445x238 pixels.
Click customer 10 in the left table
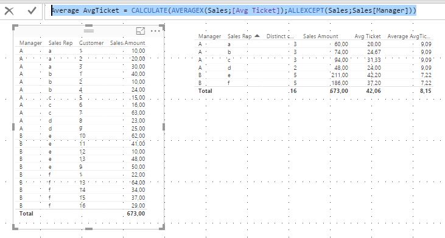(82, 136)
